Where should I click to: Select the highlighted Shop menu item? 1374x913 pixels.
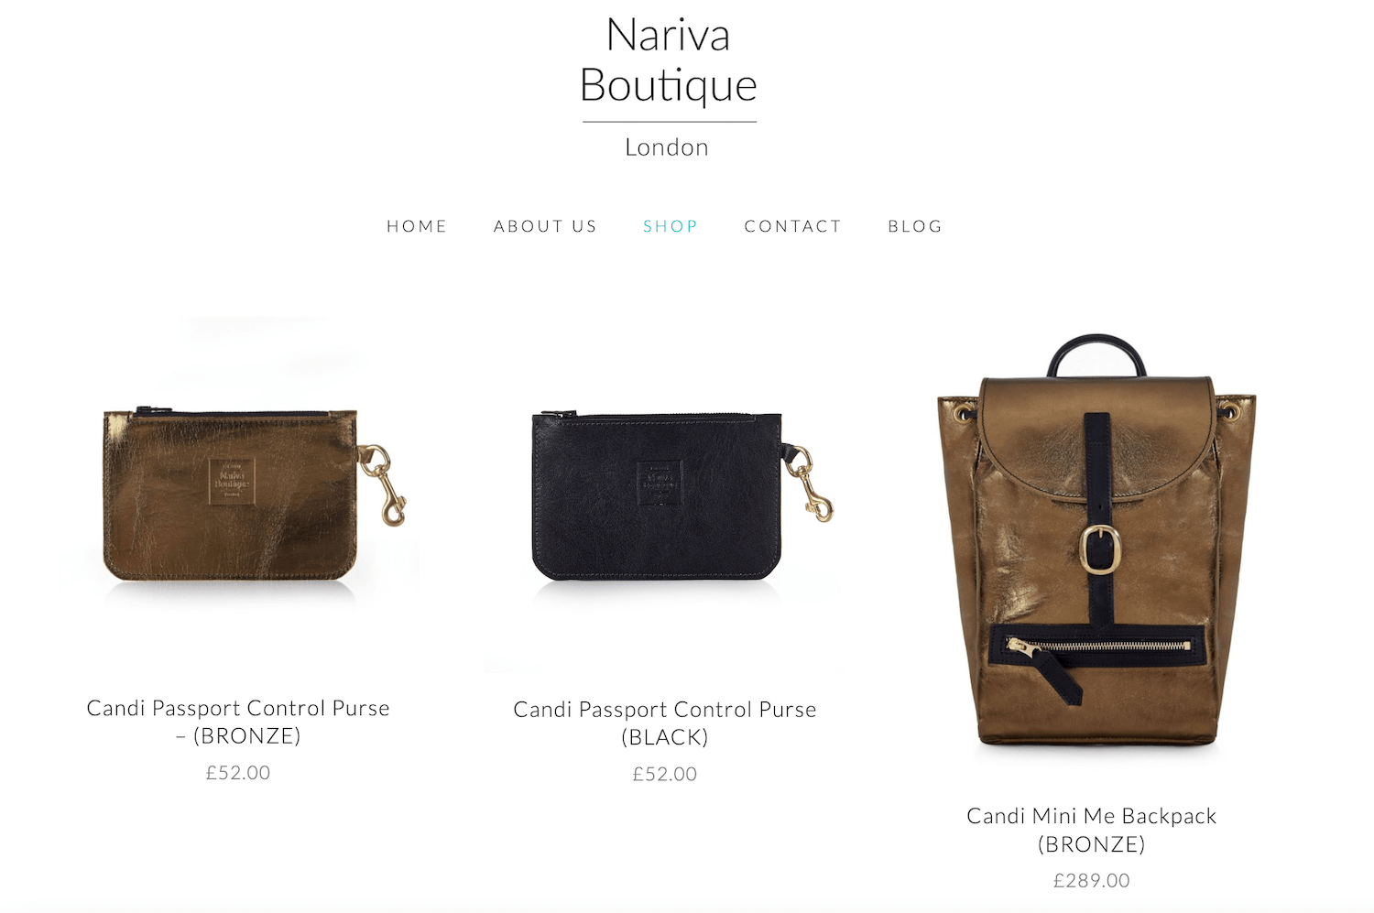point(671,226)
